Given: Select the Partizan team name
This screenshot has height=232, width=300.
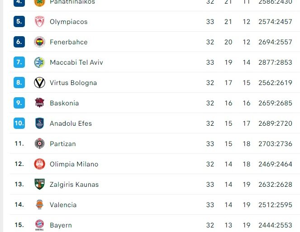Looking at the screenshot, I should point(62,144).
